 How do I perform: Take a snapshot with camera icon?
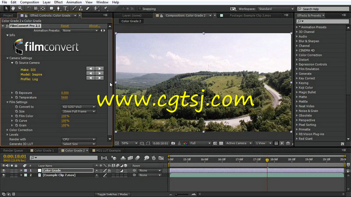tap(173, 143)
